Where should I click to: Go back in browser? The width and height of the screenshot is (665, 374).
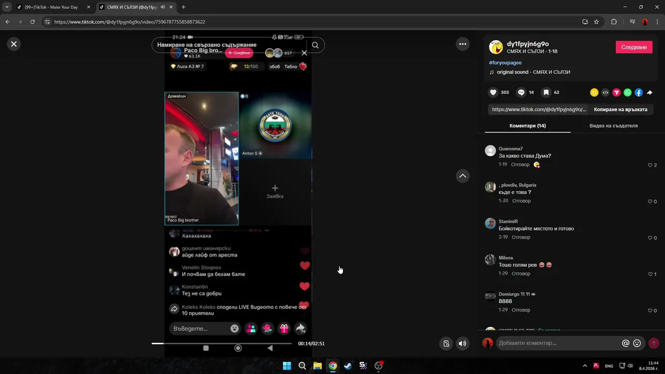[8, 22]
